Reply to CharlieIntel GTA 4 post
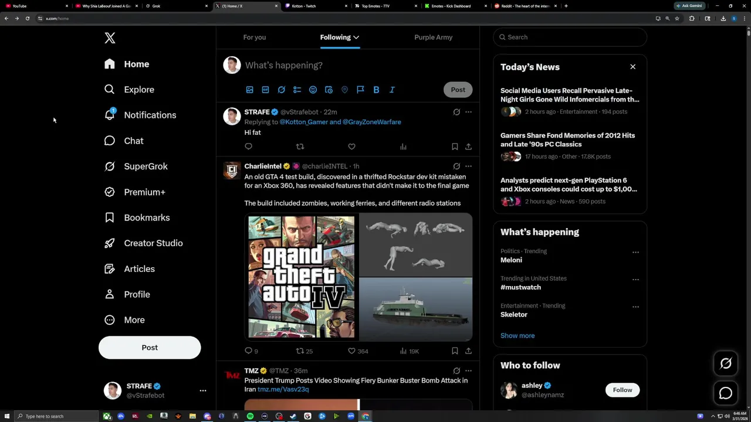Image resolution: width=751 pixels, height=422 pixels. 251,351
